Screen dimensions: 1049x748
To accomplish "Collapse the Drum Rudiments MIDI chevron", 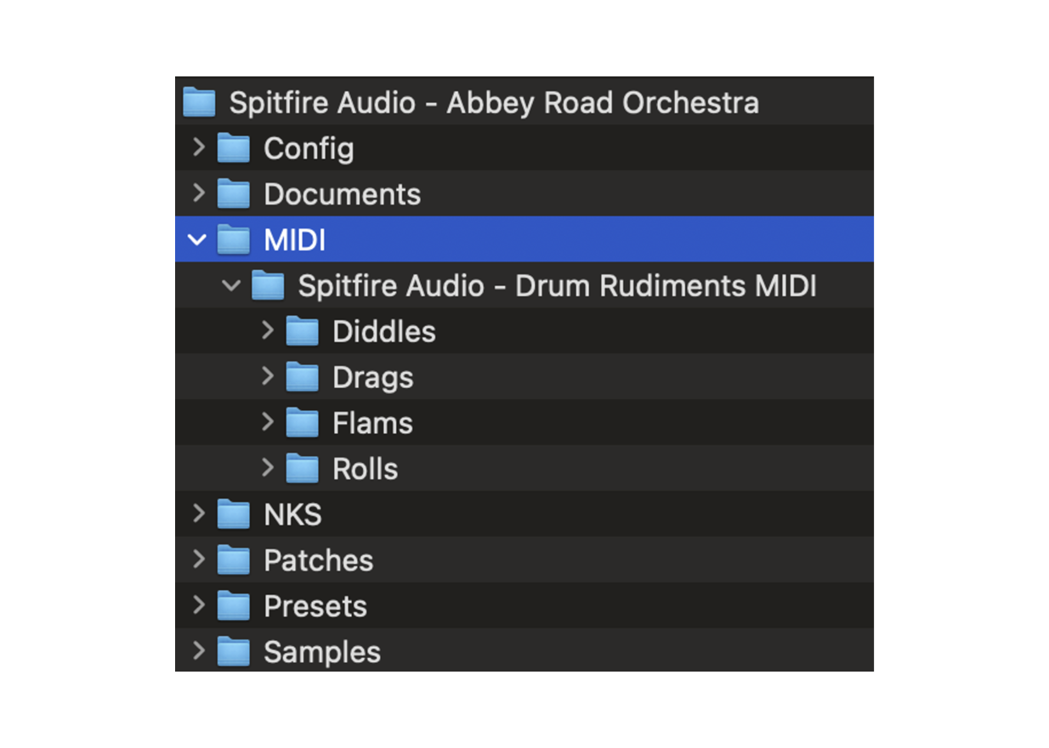I will coord(231,286).
